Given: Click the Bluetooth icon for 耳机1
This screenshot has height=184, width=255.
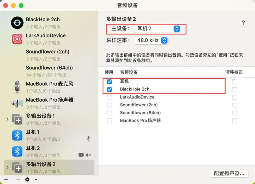Looking at the screenshot, I should pos(17,135).
